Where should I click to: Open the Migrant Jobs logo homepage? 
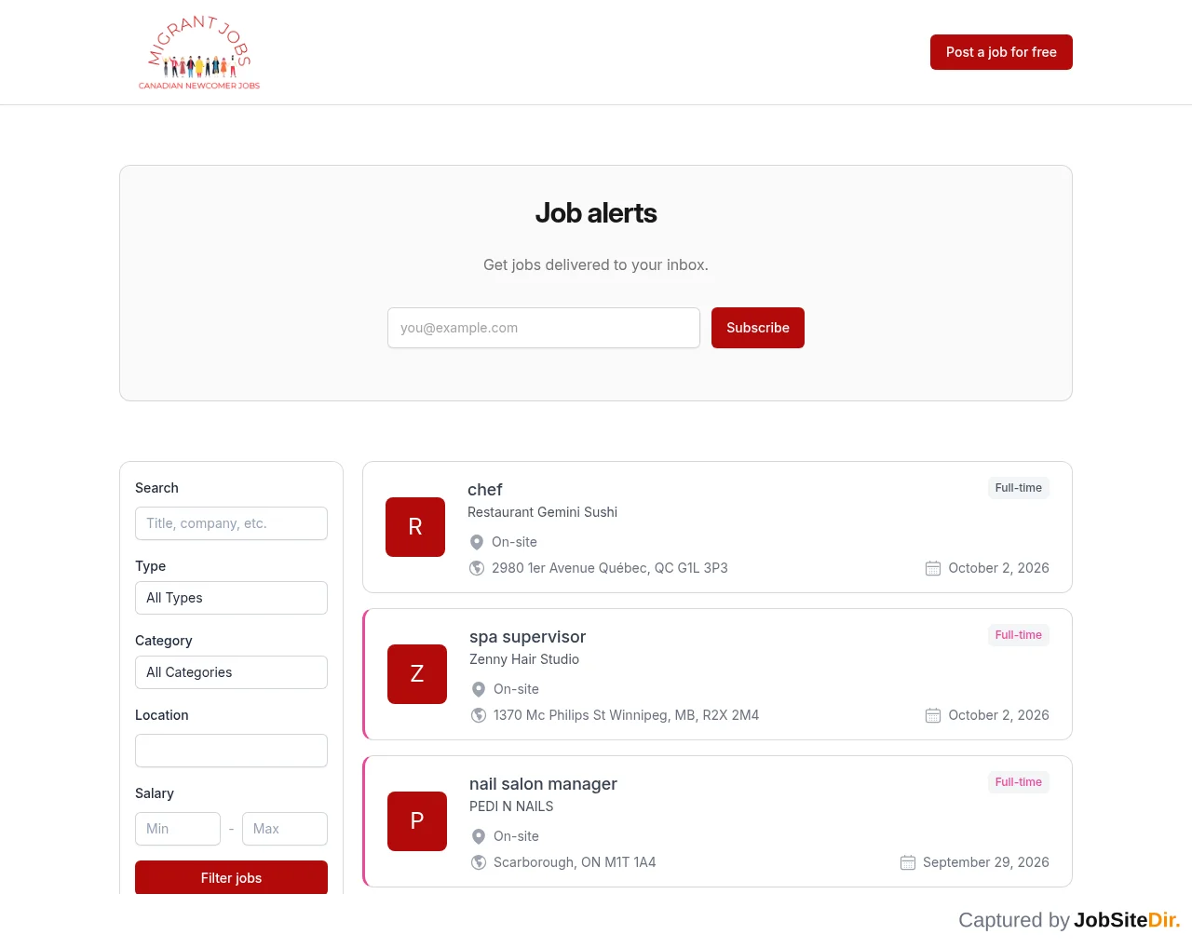coord(199,52)
